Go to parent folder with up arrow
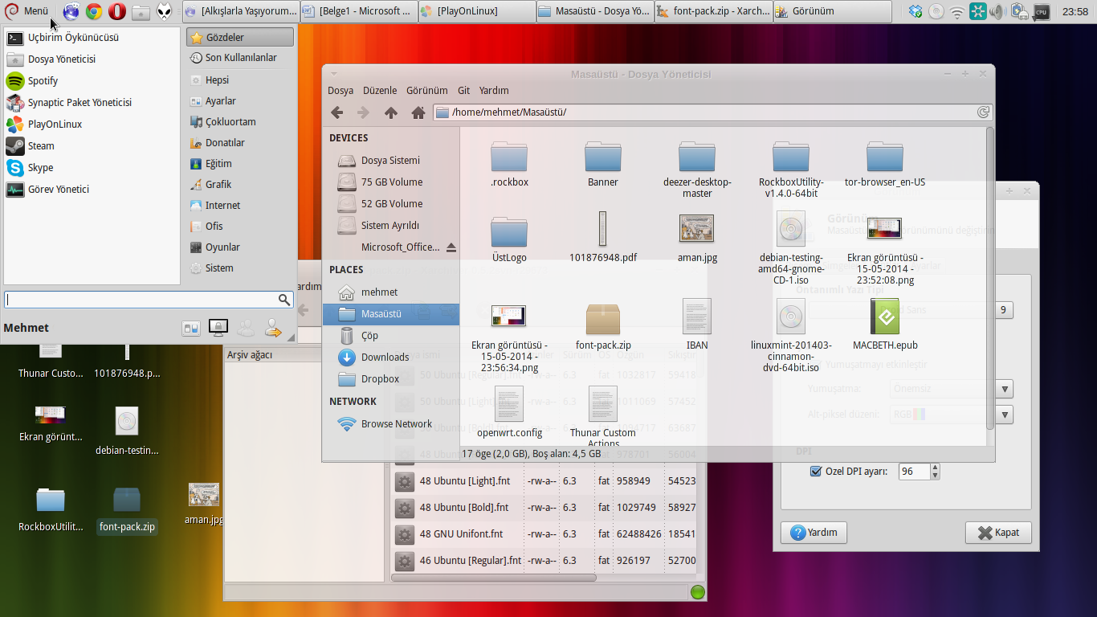 click(391, 112)
